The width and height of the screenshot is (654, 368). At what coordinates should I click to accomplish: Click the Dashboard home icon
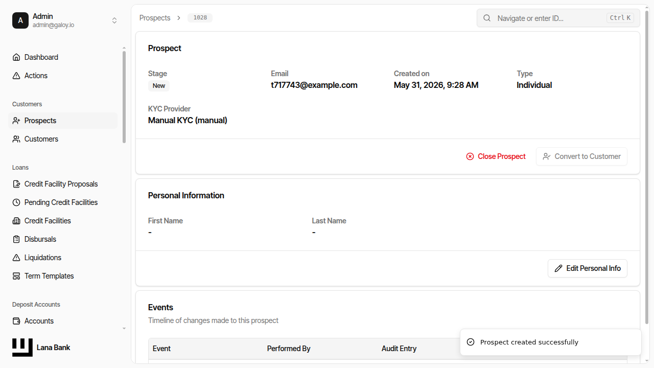coord(16,57)
